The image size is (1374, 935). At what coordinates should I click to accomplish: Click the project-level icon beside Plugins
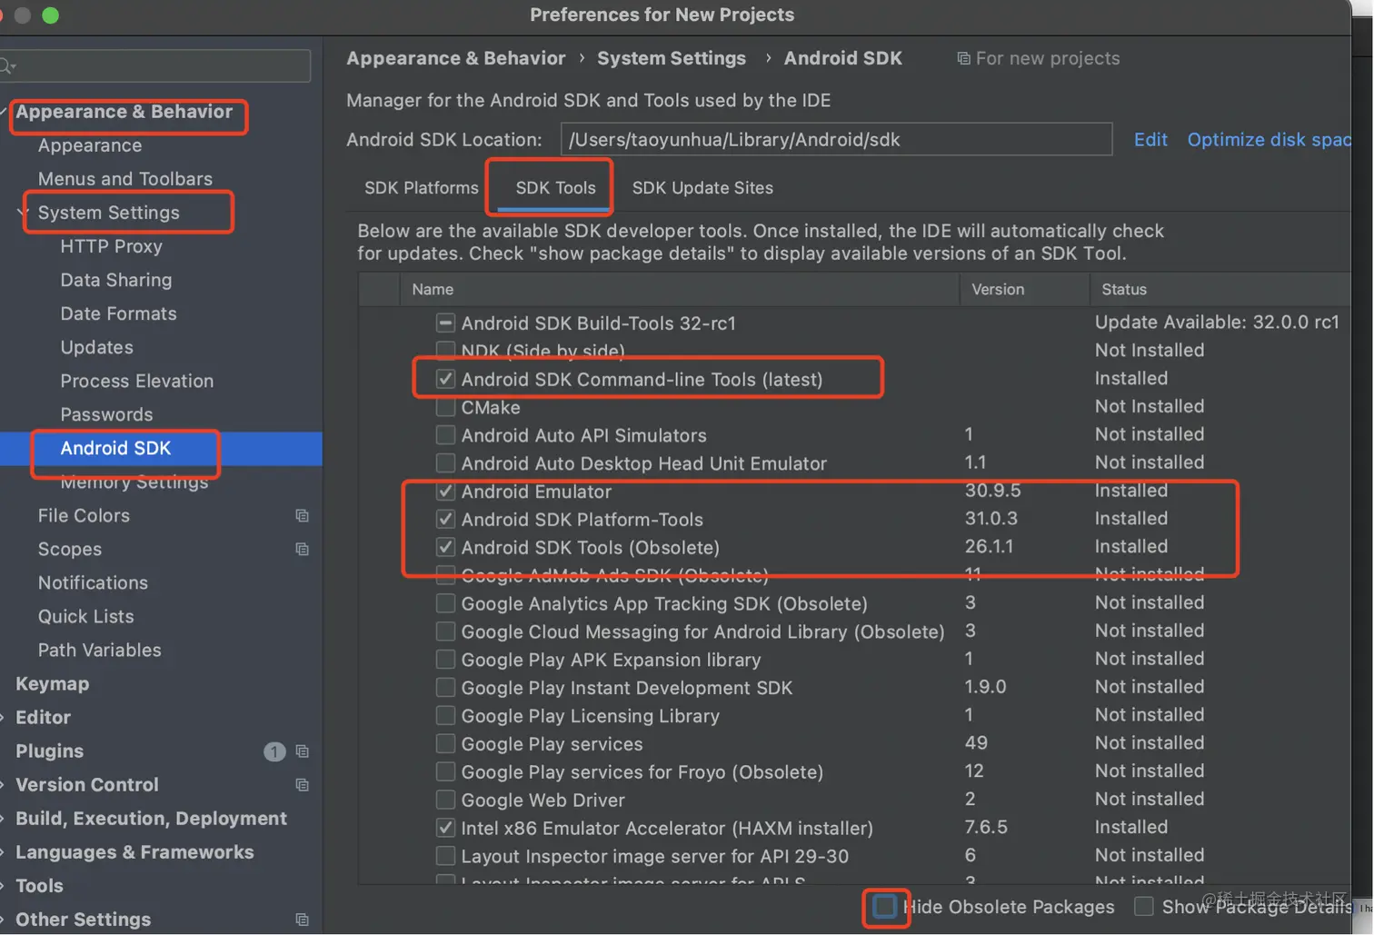pyautogui.click(x=303, y=752)
